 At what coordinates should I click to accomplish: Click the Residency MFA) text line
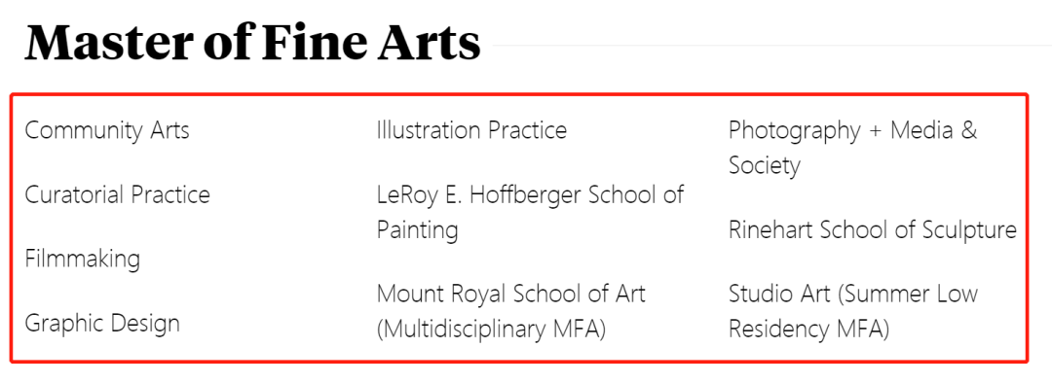tap(809, 330)
